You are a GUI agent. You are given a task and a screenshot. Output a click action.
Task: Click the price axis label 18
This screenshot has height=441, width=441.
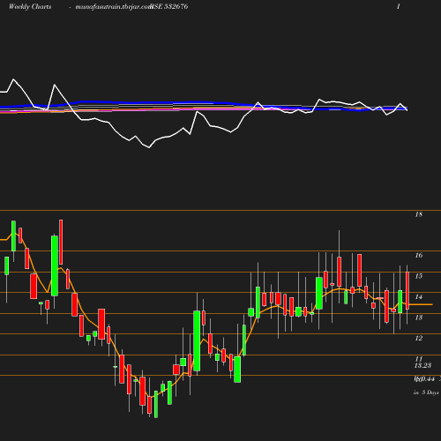[x=419, y=214]
